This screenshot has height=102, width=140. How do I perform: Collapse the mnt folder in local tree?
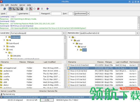coord(4,50)
